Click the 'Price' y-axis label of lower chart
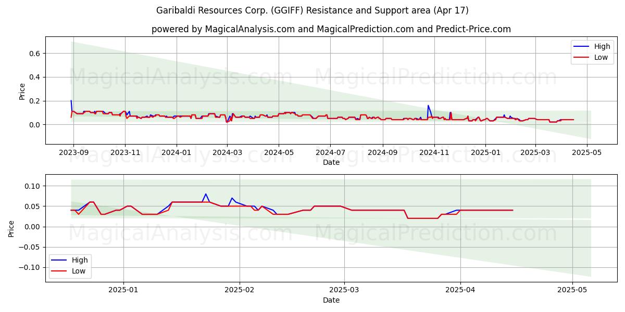Screen dimensions: 625x312 (11, 228)
